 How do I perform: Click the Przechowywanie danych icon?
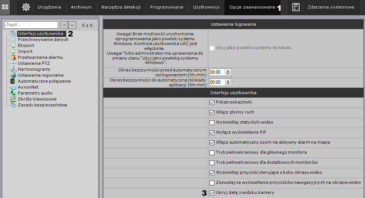coord(13,40)
